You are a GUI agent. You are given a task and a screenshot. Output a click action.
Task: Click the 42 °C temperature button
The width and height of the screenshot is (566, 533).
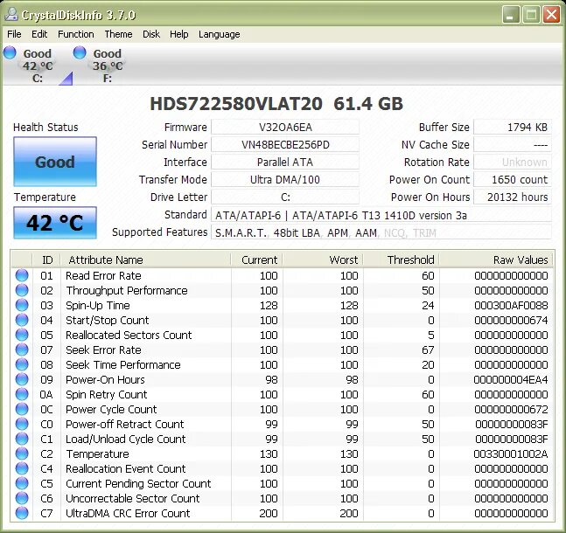tap(55, 223)
